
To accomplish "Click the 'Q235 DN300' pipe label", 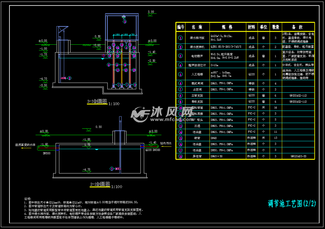I will point(153,150).
